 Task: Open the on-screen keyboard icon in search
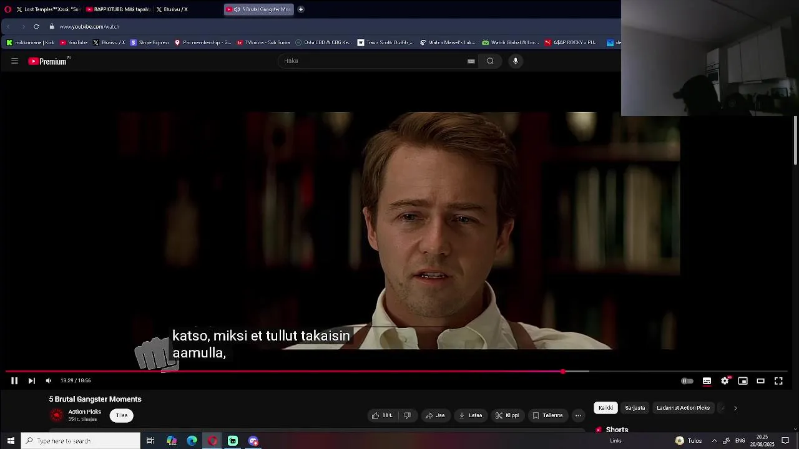pyautogui.click(x=471, y=61)
